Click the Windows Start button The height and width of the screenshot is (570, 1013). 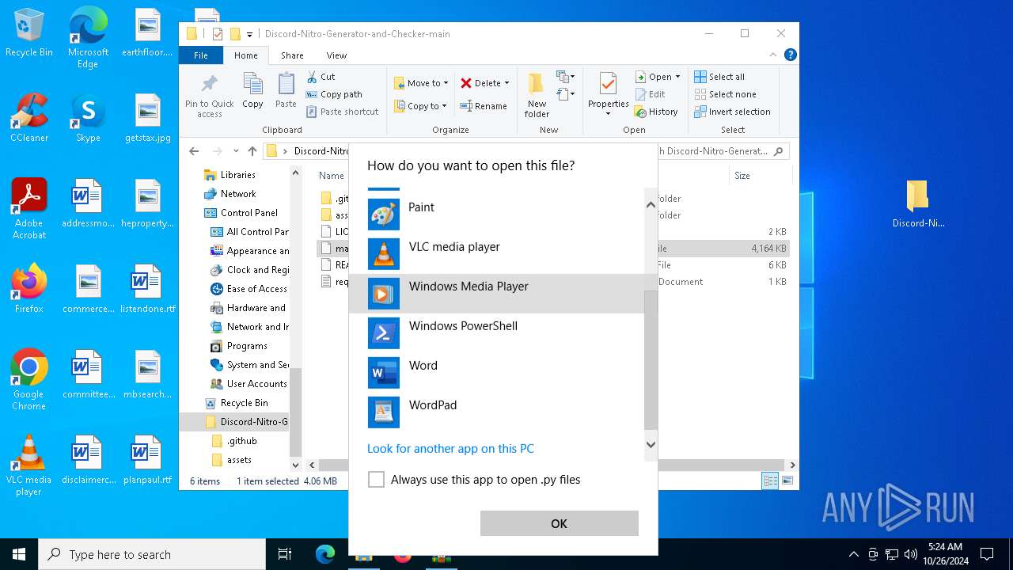(19, 555)
